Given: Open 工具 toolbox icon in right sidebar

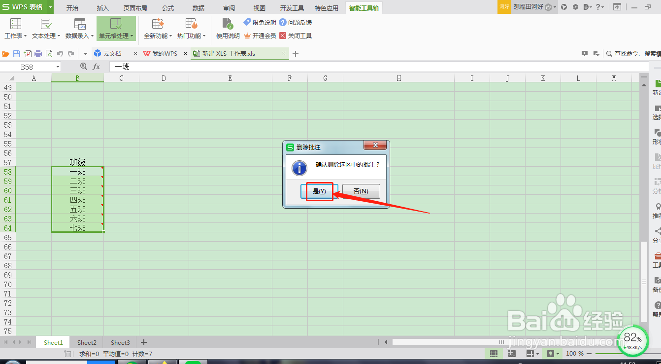Looking at the screenshot, I should 657,256.
